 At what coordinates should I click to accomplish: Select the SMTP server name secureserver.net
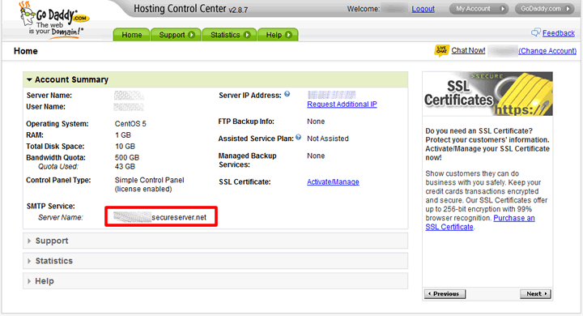click(x=179, y=217)
